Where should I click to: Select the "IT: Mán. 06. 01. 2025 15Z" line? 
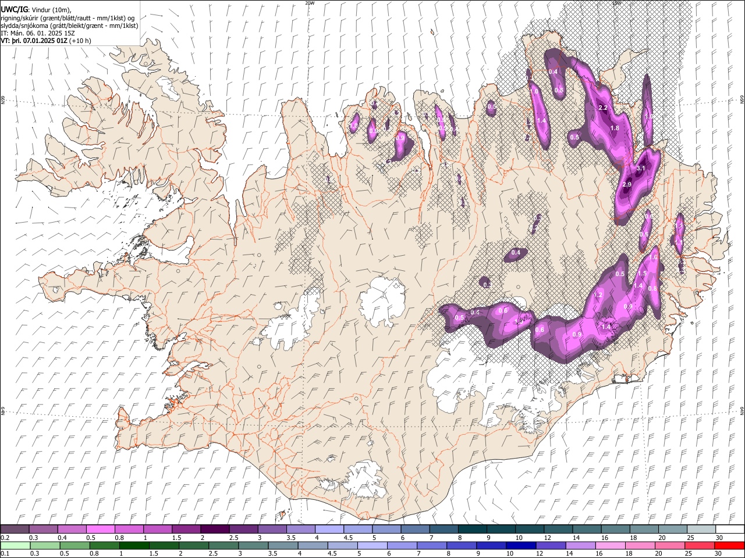[37, 33]
